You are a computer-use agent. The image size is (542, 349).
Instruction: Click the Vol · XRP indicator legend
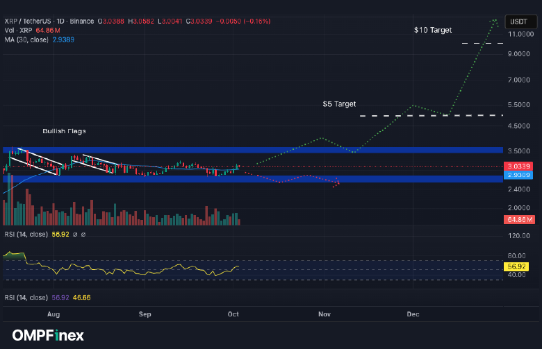point(19,31)
